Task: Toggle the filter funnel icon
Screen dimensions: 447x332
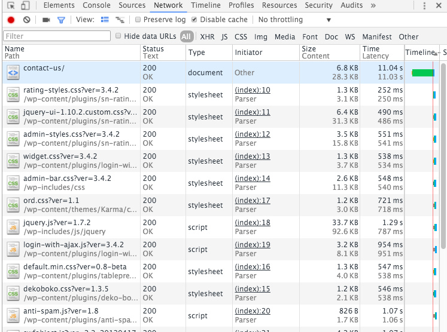Action: 61,20
